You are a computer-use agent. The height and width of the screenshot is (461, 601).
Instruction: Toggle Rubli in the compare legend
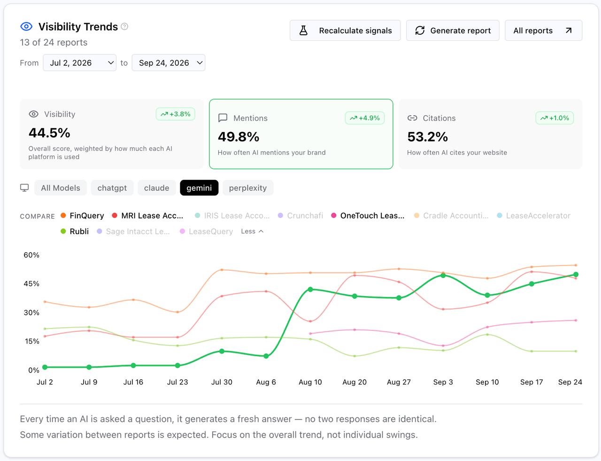(x=75, y=231)
